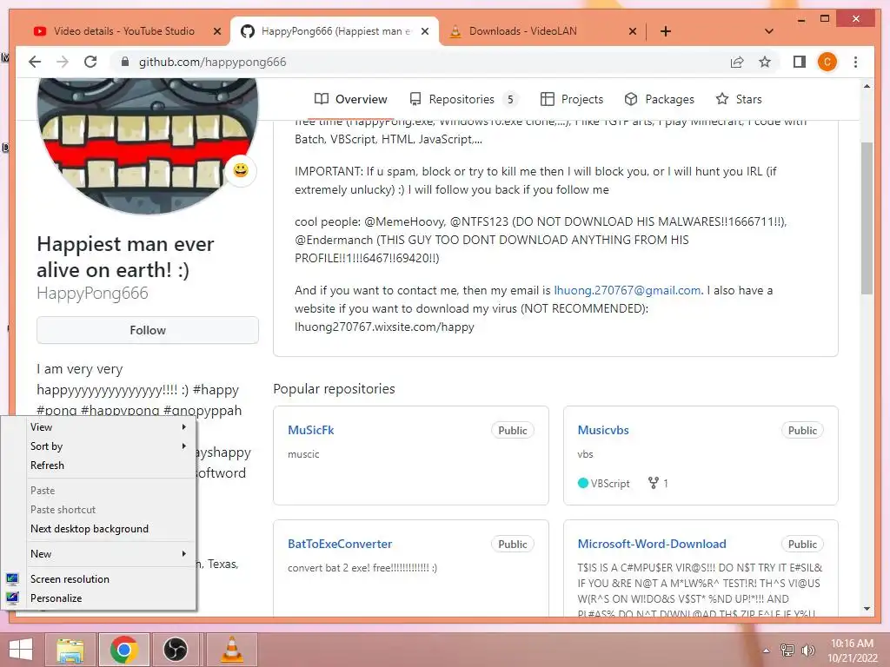Click the address bar URL field
Screen dimensions: 890x667
(420, 62)
